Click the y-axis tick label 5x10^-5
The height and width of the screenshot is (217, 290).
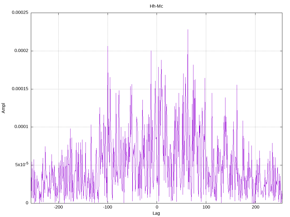tap(22, 164)
